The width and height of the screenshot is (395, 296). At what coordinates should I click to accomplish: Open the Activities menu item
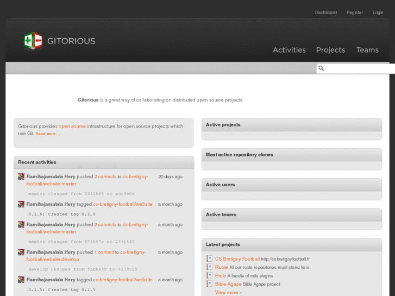(289, 50)
